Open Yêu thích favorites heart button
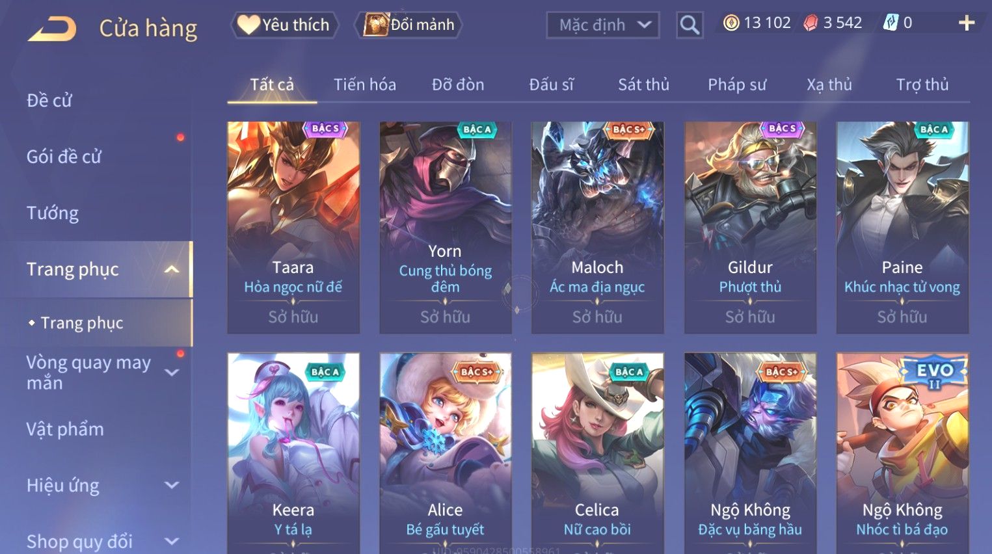This screenshot has height=554, width=992. pos(284,25)
